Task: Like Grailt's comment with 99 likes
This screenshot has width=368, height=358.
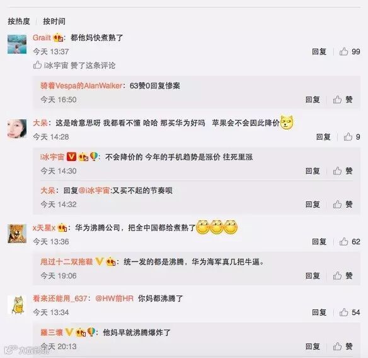Action: [x=350, y=52]
